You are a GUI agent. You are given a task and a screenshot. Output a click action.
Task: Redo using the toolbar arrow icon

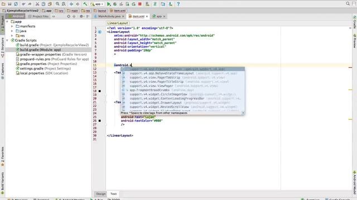[x=30, y=4]
